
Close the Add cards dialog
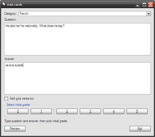pos(150,5)
